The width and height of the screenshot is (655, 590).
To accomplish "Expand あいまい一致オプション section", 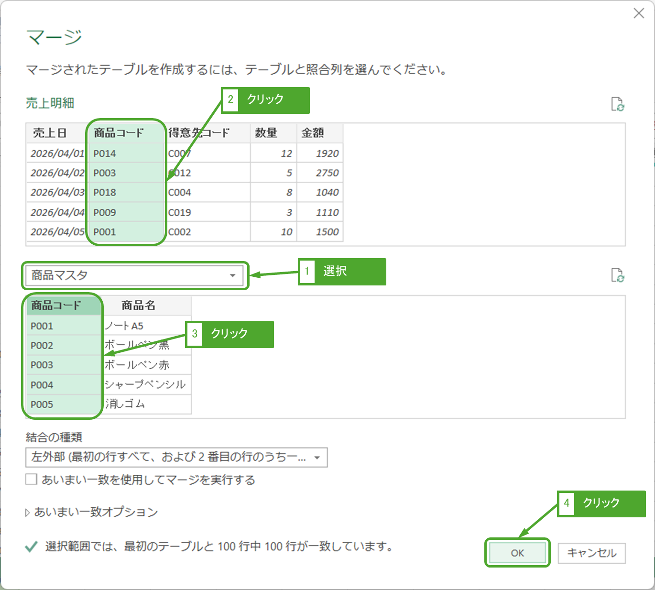I will coord(28,513).
